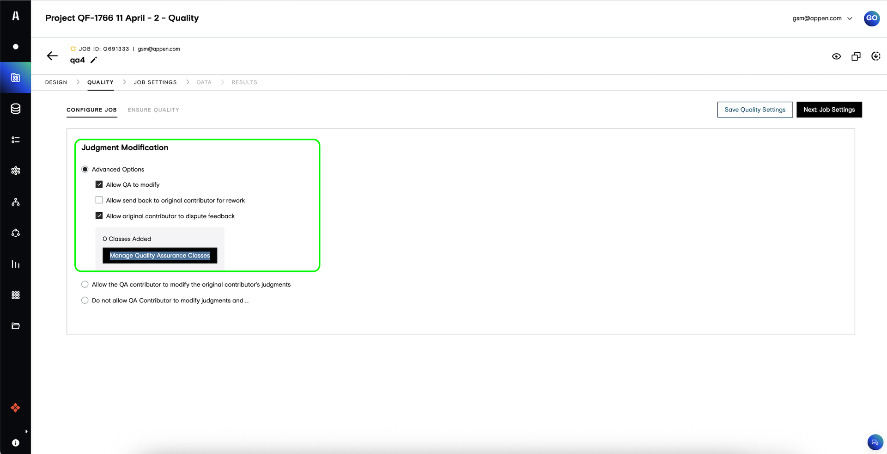Click Manage Quality Assurance Classes button
Screen dimensions: 887x454
coord(160,256)
